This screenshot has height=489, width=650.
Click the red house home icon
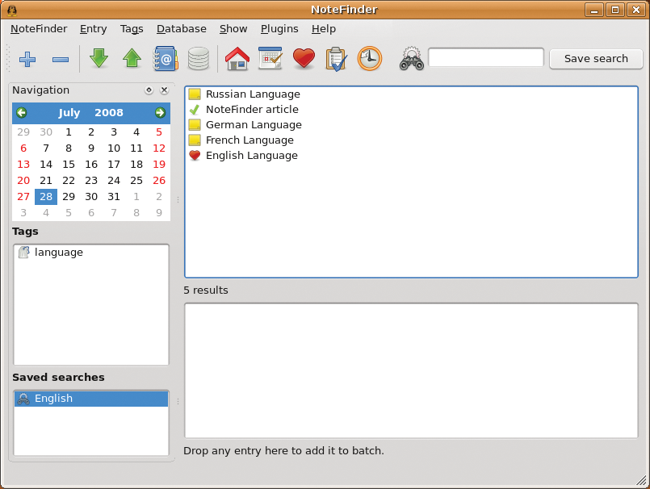coord(237,58)
